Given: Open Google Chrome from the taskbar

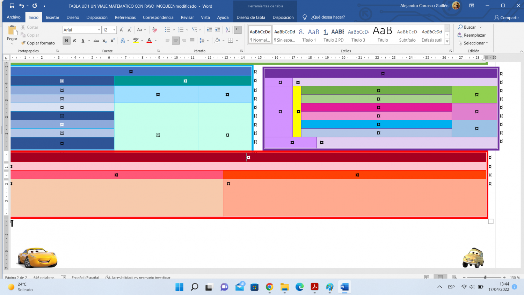Looking at the screenshot, I should (x=269, y=287).
